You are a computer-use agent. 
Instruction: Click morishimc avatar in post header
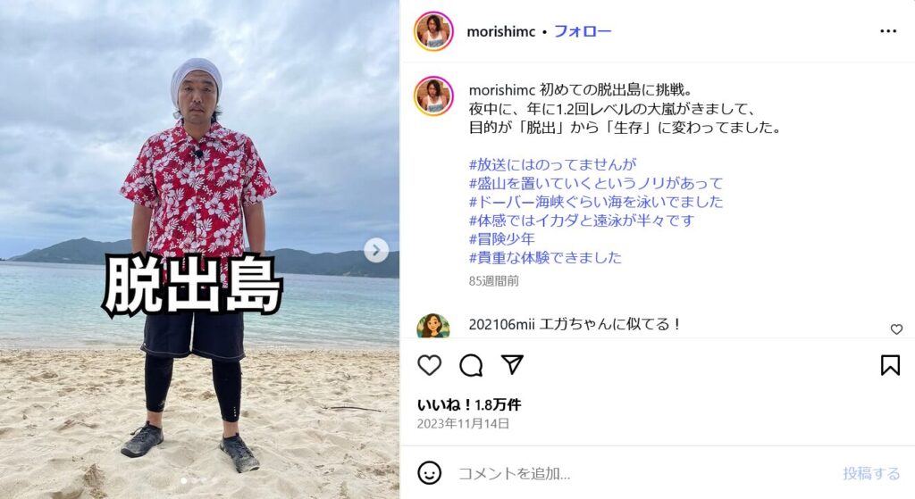[433, 31]
